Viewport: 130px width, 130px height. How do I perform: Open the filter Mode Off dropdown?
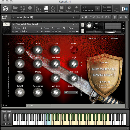pos(71,92)
